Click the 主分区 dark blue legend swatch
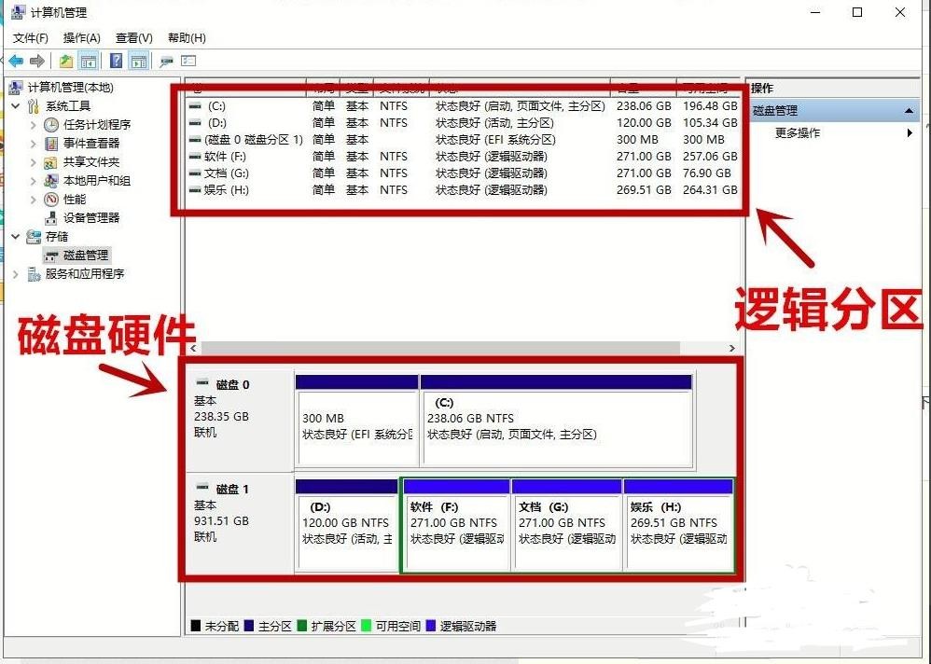 click(x=249, y=626)
